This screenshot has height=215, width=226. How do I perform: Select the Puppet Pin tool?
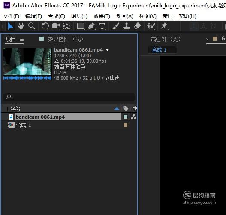pos(164,26)
